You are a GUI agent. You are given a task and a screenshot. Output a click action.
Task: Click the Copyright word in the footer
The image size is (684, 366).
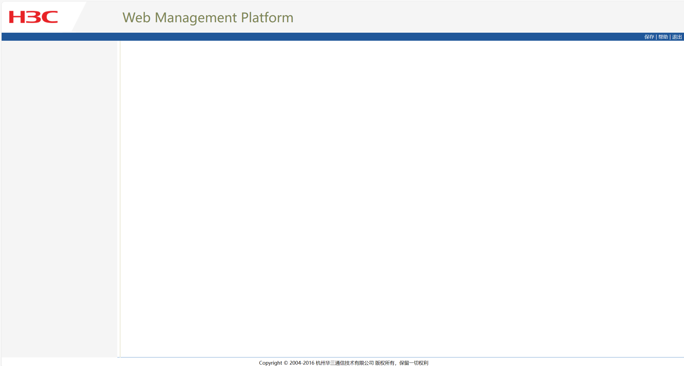[x=270, y=363]
